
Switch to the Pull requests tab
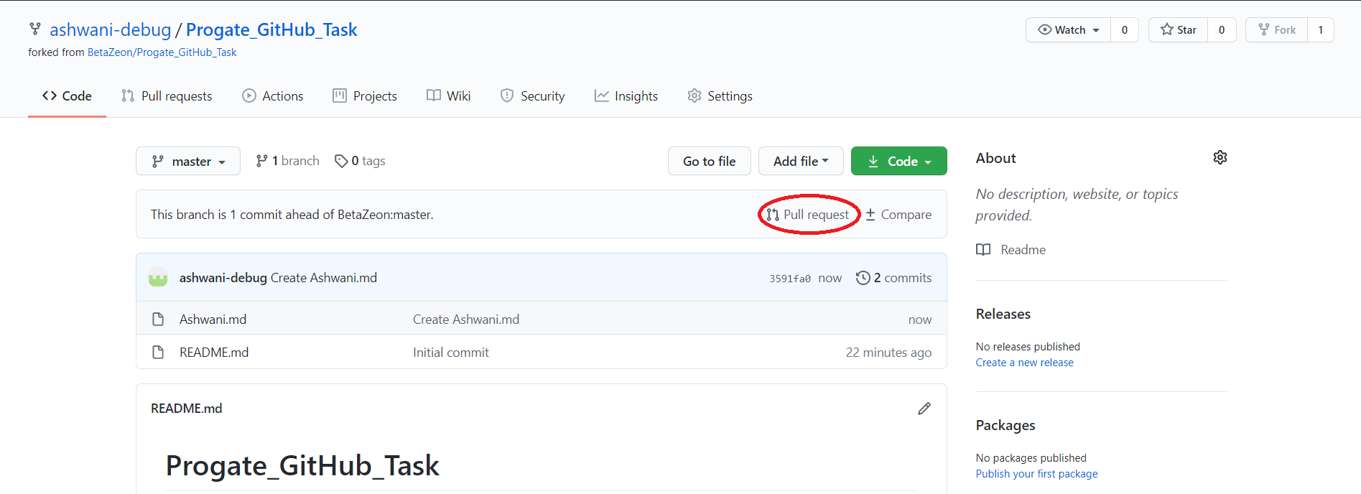click(167, 96)
